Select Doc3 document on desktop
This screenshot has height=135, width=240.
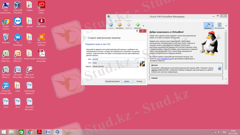[18, 103]
